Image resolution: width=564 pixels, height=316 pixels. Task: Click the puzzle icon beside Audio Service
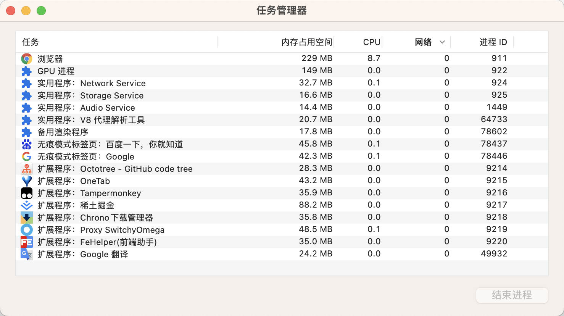27,108
